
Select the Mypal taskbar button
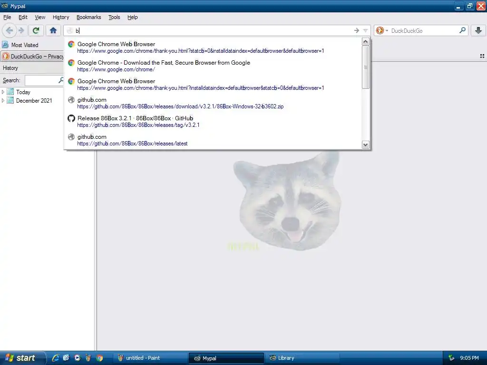coord(226,358)
